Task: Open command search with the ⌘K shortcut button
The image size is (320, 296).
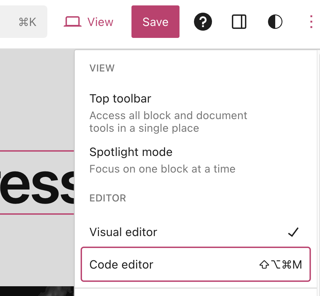Action: pyautogui.click(x=23, y=22)
